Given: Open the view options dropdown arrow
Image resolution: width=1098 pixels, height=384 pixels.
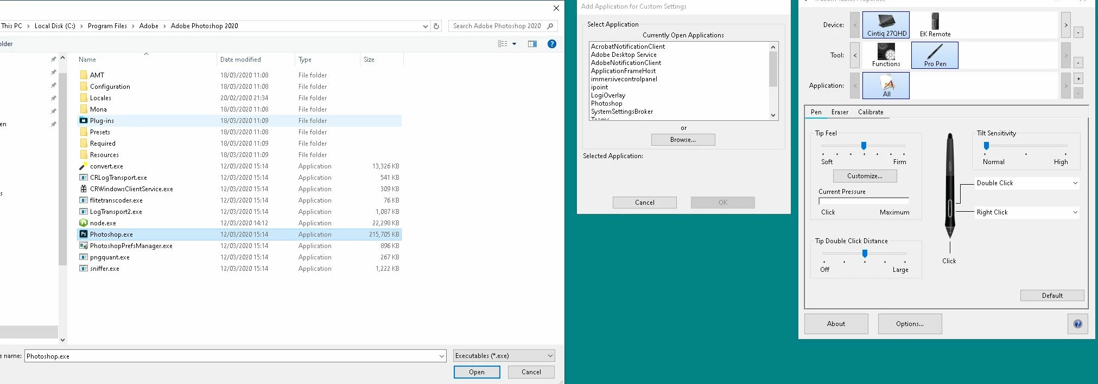Looking at the screenshot, I should coord(515,44).
